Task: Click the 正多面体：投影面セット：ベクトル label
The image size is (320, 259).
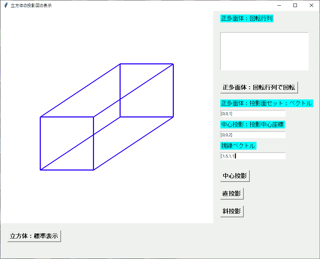Action: pos(266,103)
